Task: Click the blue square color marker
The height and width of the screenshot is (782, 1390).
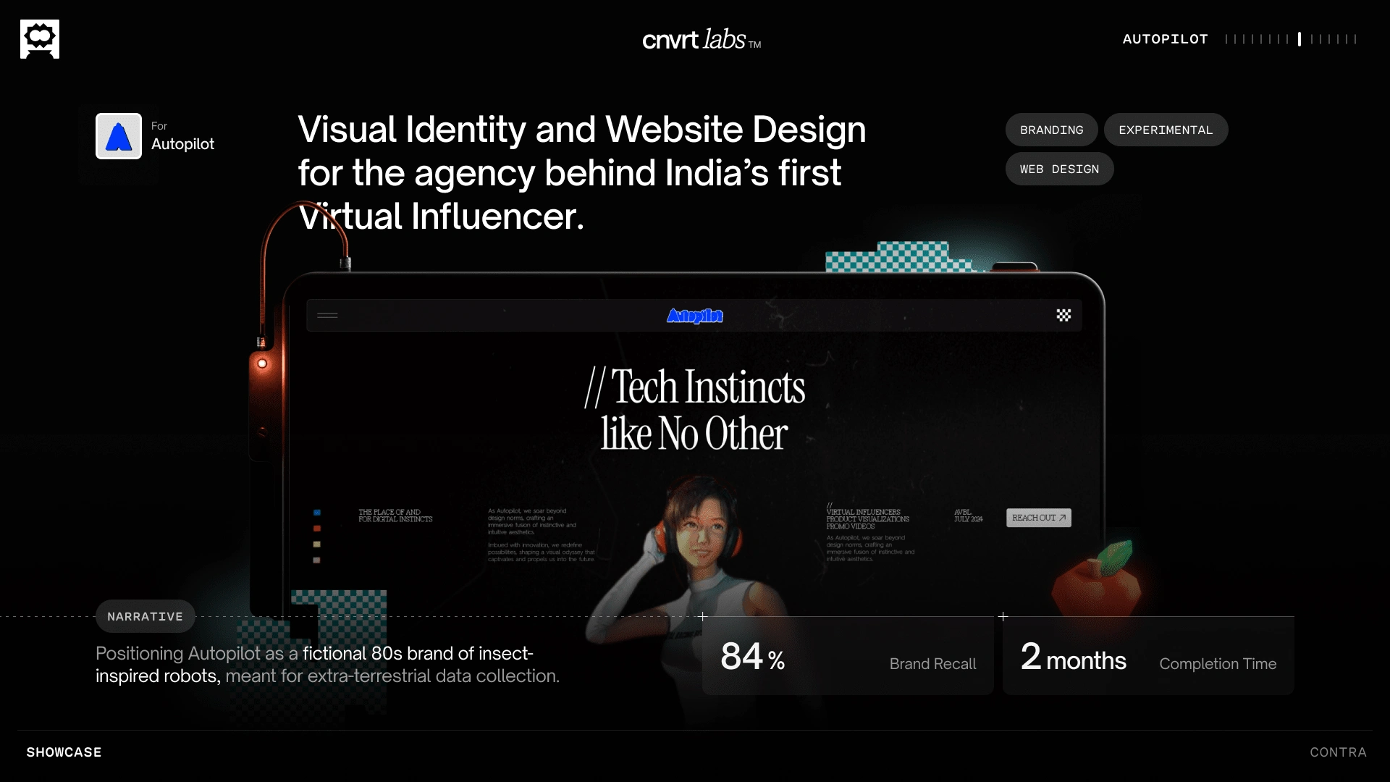Action: point(317,513)
